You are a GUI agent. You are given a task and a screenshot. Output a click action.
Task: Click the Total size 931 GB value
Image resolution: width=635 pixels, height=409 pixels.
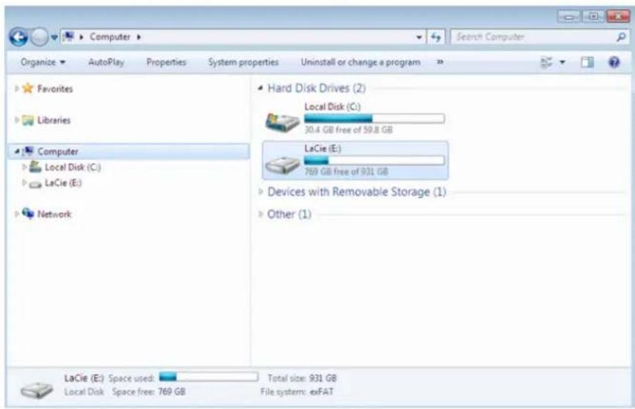(x=322, y=378)
